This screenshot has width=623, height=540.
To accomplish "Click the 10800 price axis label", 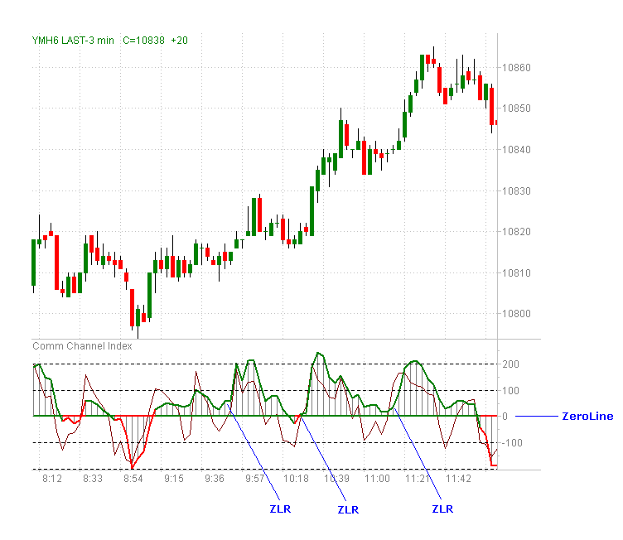I will pyautogui.click(x=516, y=314).
